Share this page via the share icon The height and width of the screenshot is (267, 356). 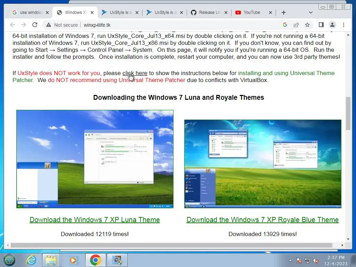coord(296,25)
